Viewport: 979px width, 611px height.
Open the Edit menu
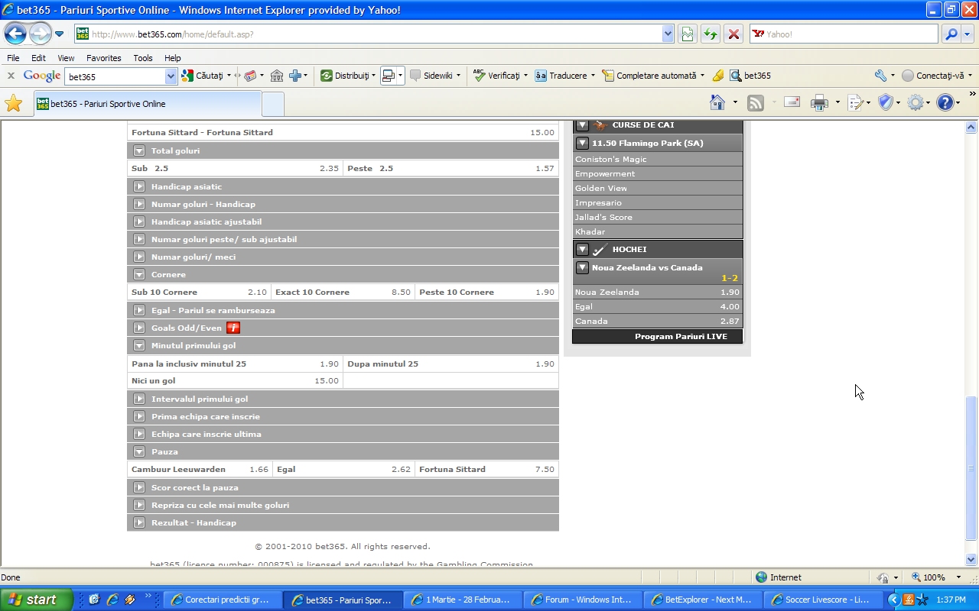tap(38, 58)
